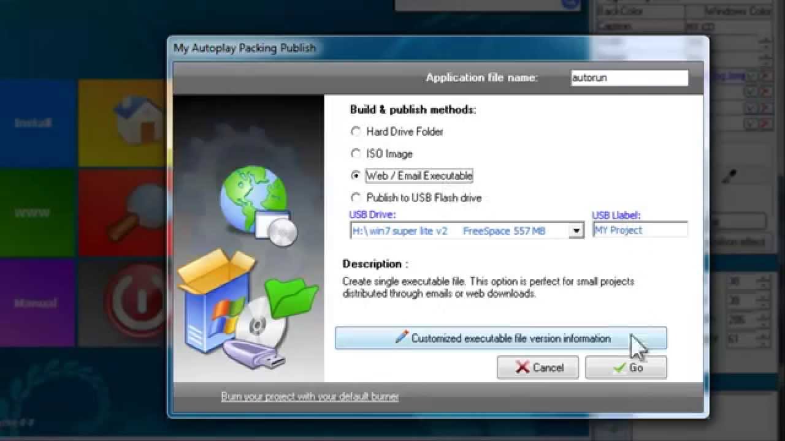The height and width of the screenshot is (441, 785).
Task: Click the pencil icon on version info button
Action: click(402, 337)
